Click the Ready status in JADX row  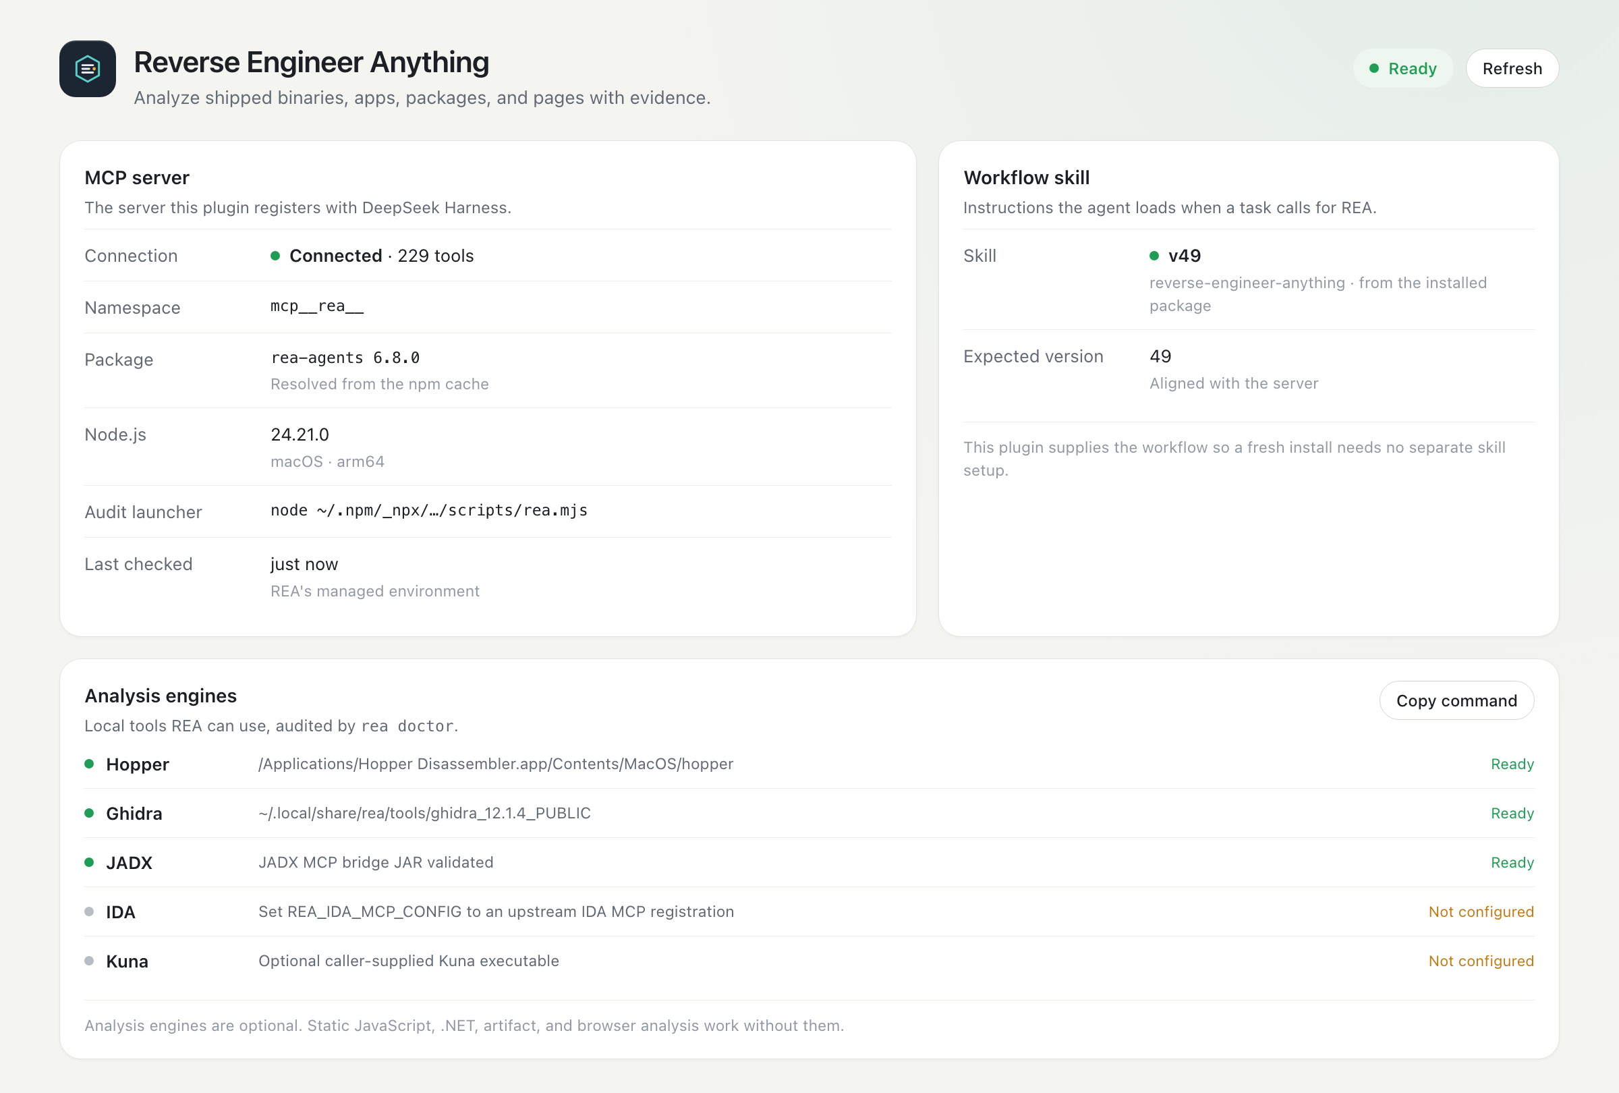(1512, 862)
